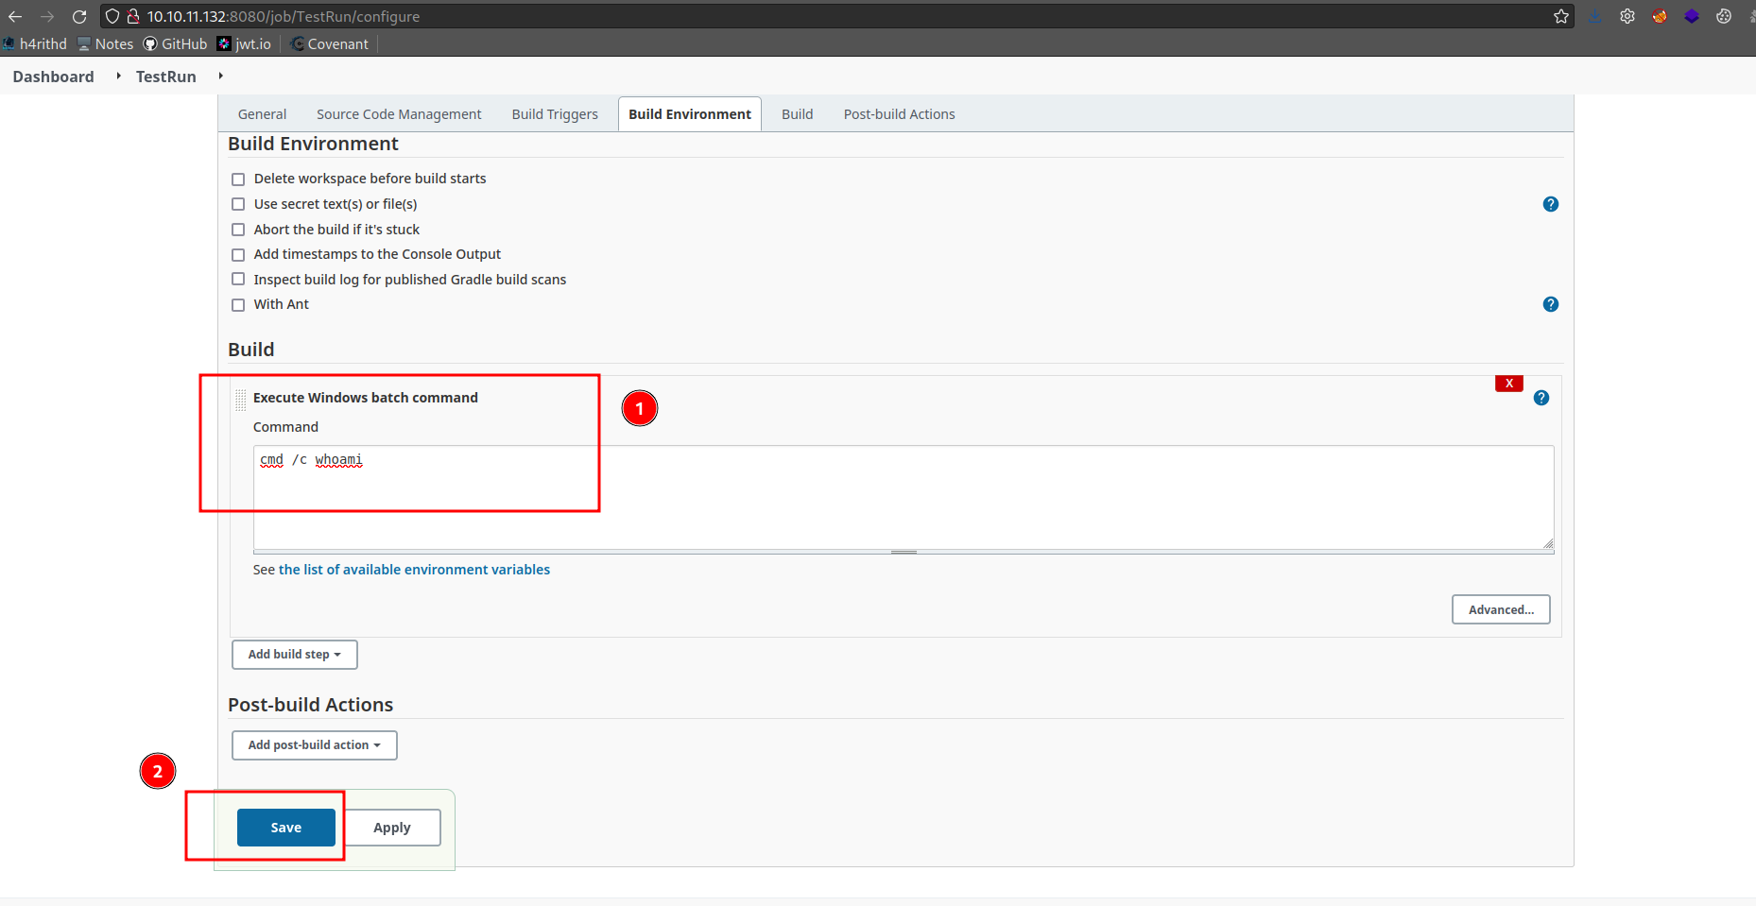Open the GitHub bookmark
The height and width of the screenshot is (906, 1756).
point(175,43)
